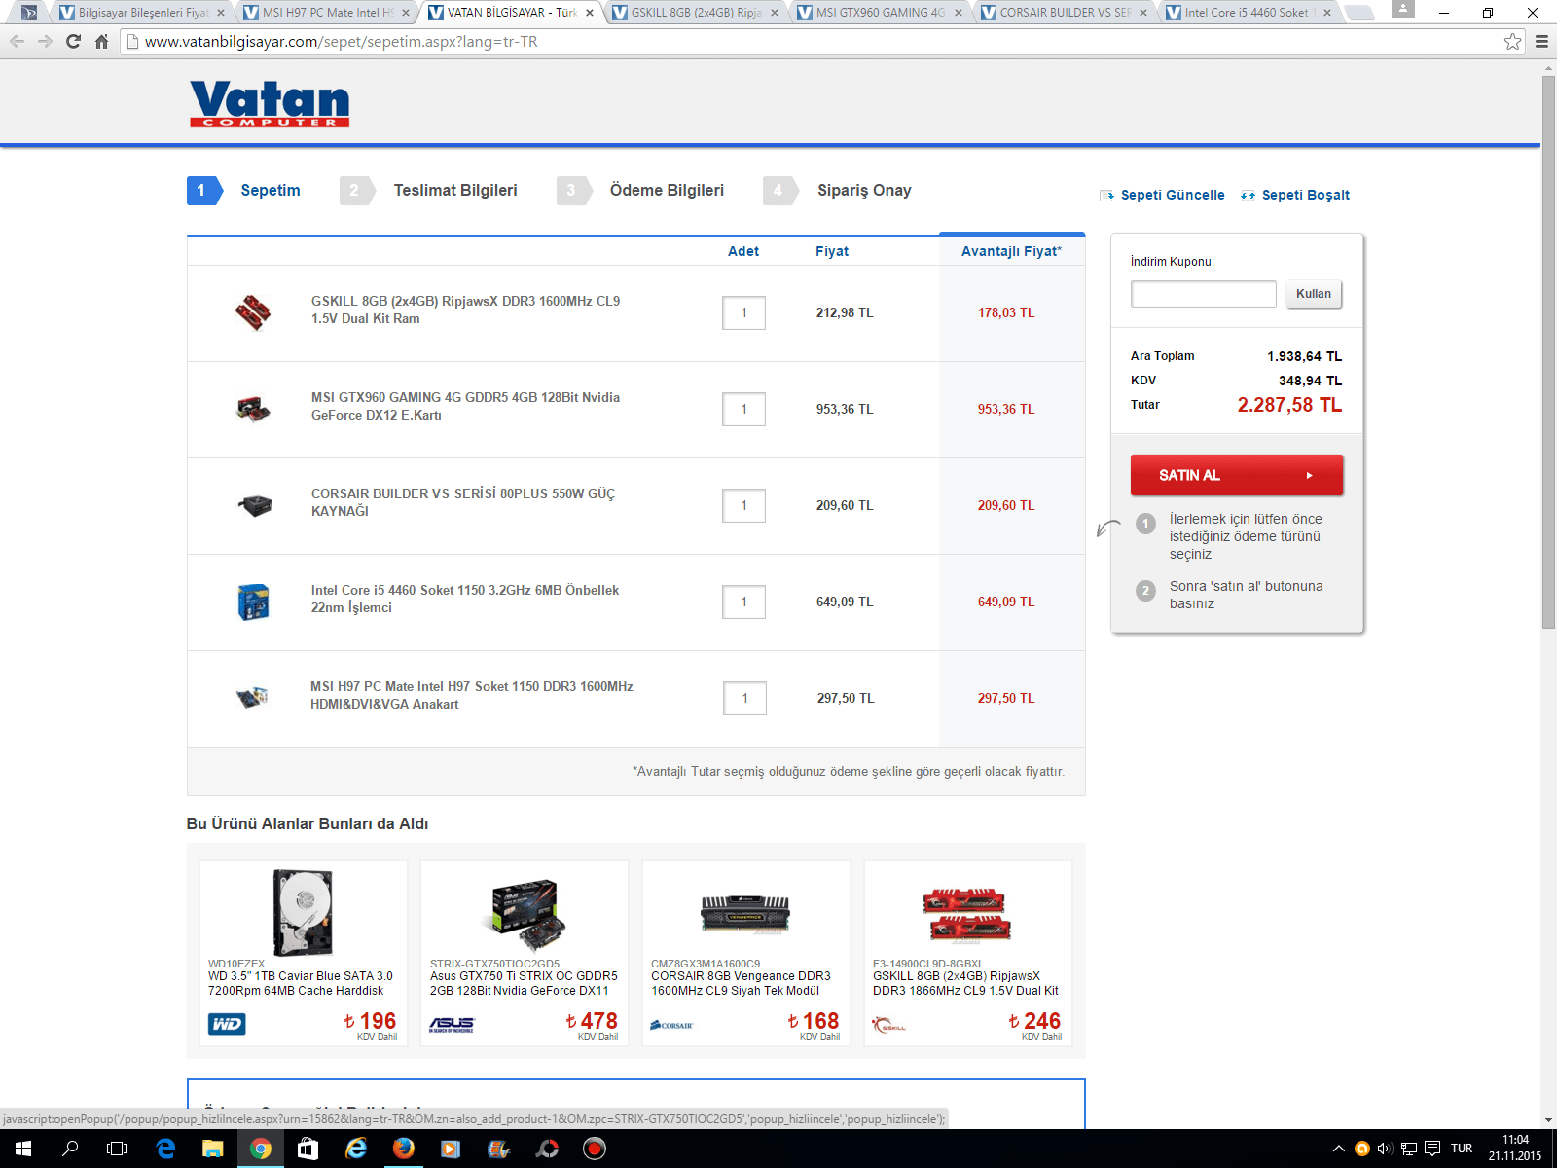
Task: Open the MSI H97 PC Mate product link
Action: 472,695
